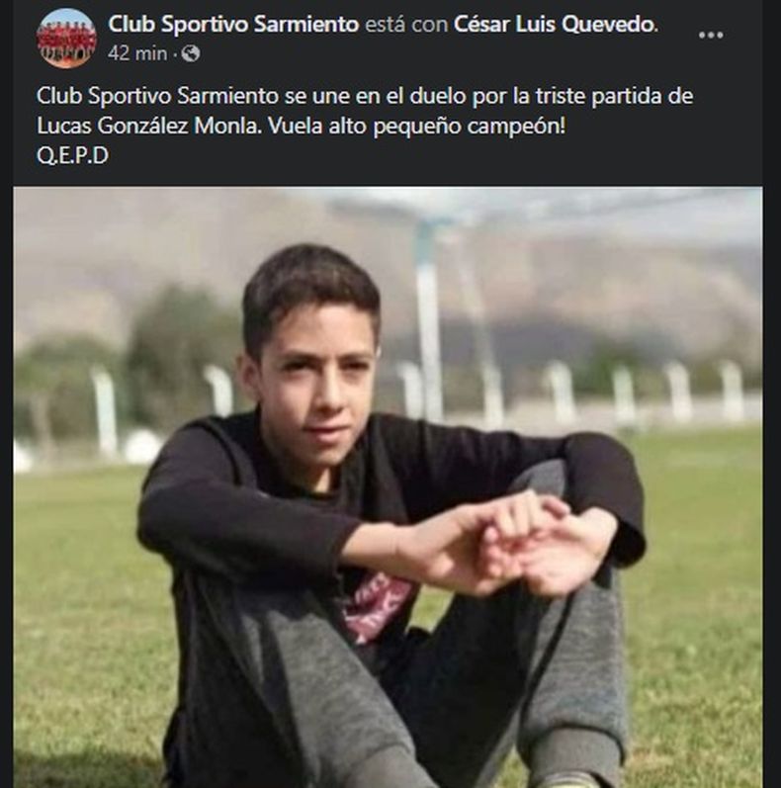Screen dimensions: 781x788
Task: Click the globe public-privacy icon
Action: (x=191, y=52)
